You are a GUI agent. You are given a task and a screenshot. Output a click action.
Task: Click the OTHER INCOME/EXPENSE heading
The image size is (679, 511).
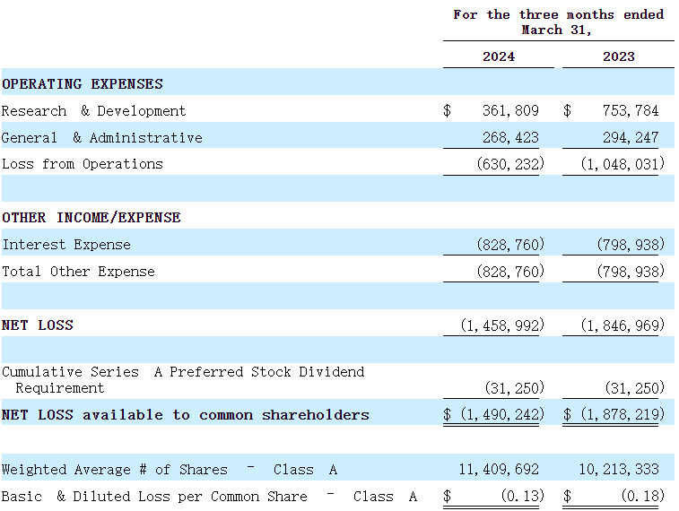(91, 218)
